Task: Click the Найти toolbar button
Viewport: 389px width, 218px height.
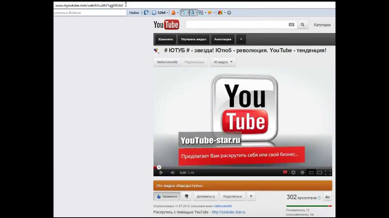Action: pyautogui.click(x=134, y=13)
